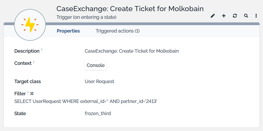Click the Target class field label
263x131 pixels.
[x=28, y=82]
